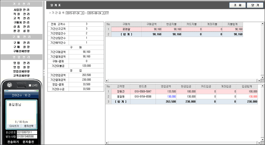Click the sidebar splitter handle arrows
Image resolution: width=265 pixels, height=145 pixels.
point(44,72)
